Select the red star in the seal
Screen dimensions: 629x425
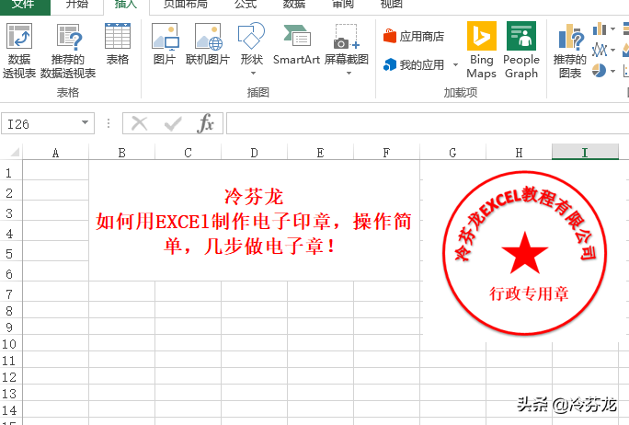click(x=525, y=253)
